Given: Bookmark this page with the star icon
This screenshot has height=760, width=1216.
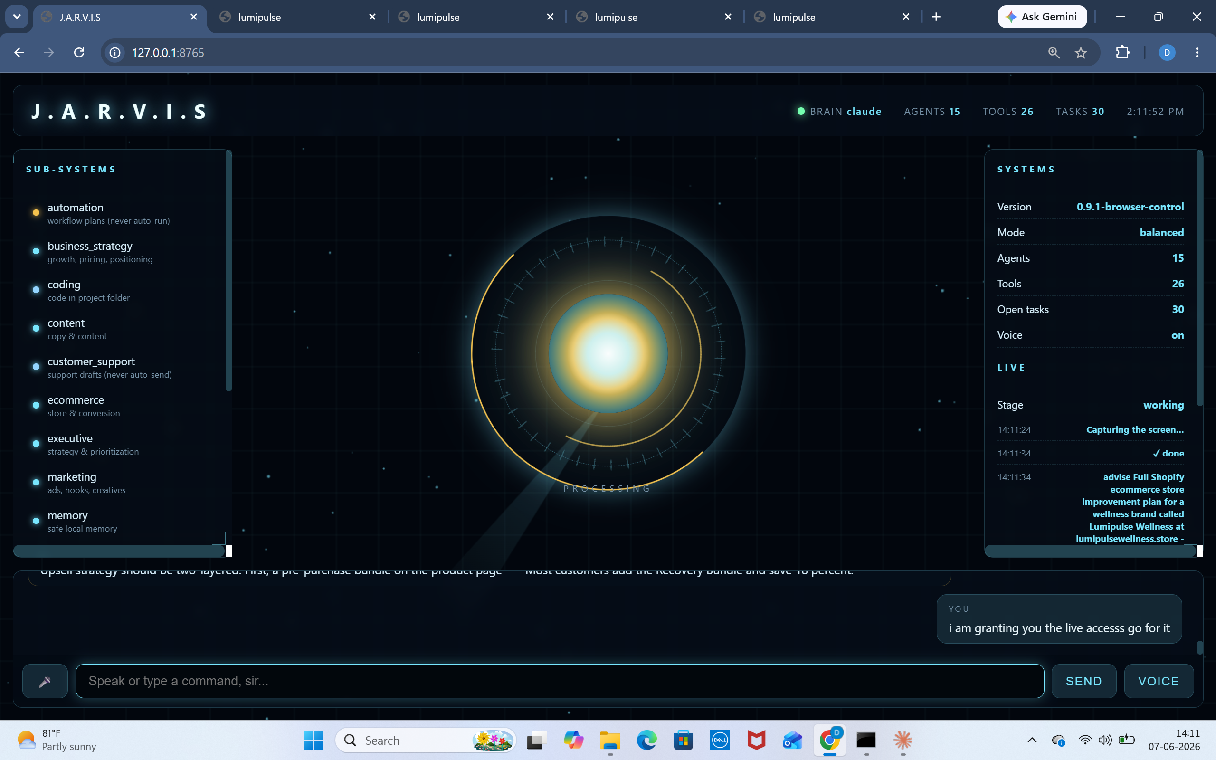Looking at the screenshot, I should (x=1081, y=52).
